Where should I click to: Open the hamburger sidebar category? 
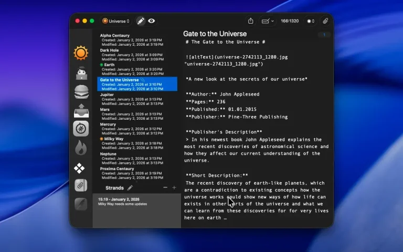[x=81, y=92]
